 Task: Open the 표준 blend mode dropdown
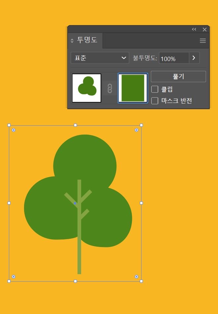[x=100, y=58]
